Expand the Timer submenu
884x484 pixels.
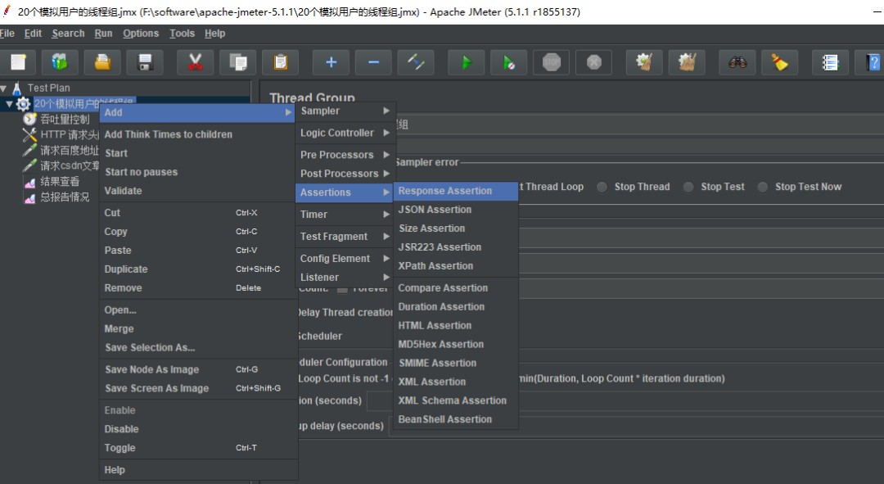tap(345, 215)
